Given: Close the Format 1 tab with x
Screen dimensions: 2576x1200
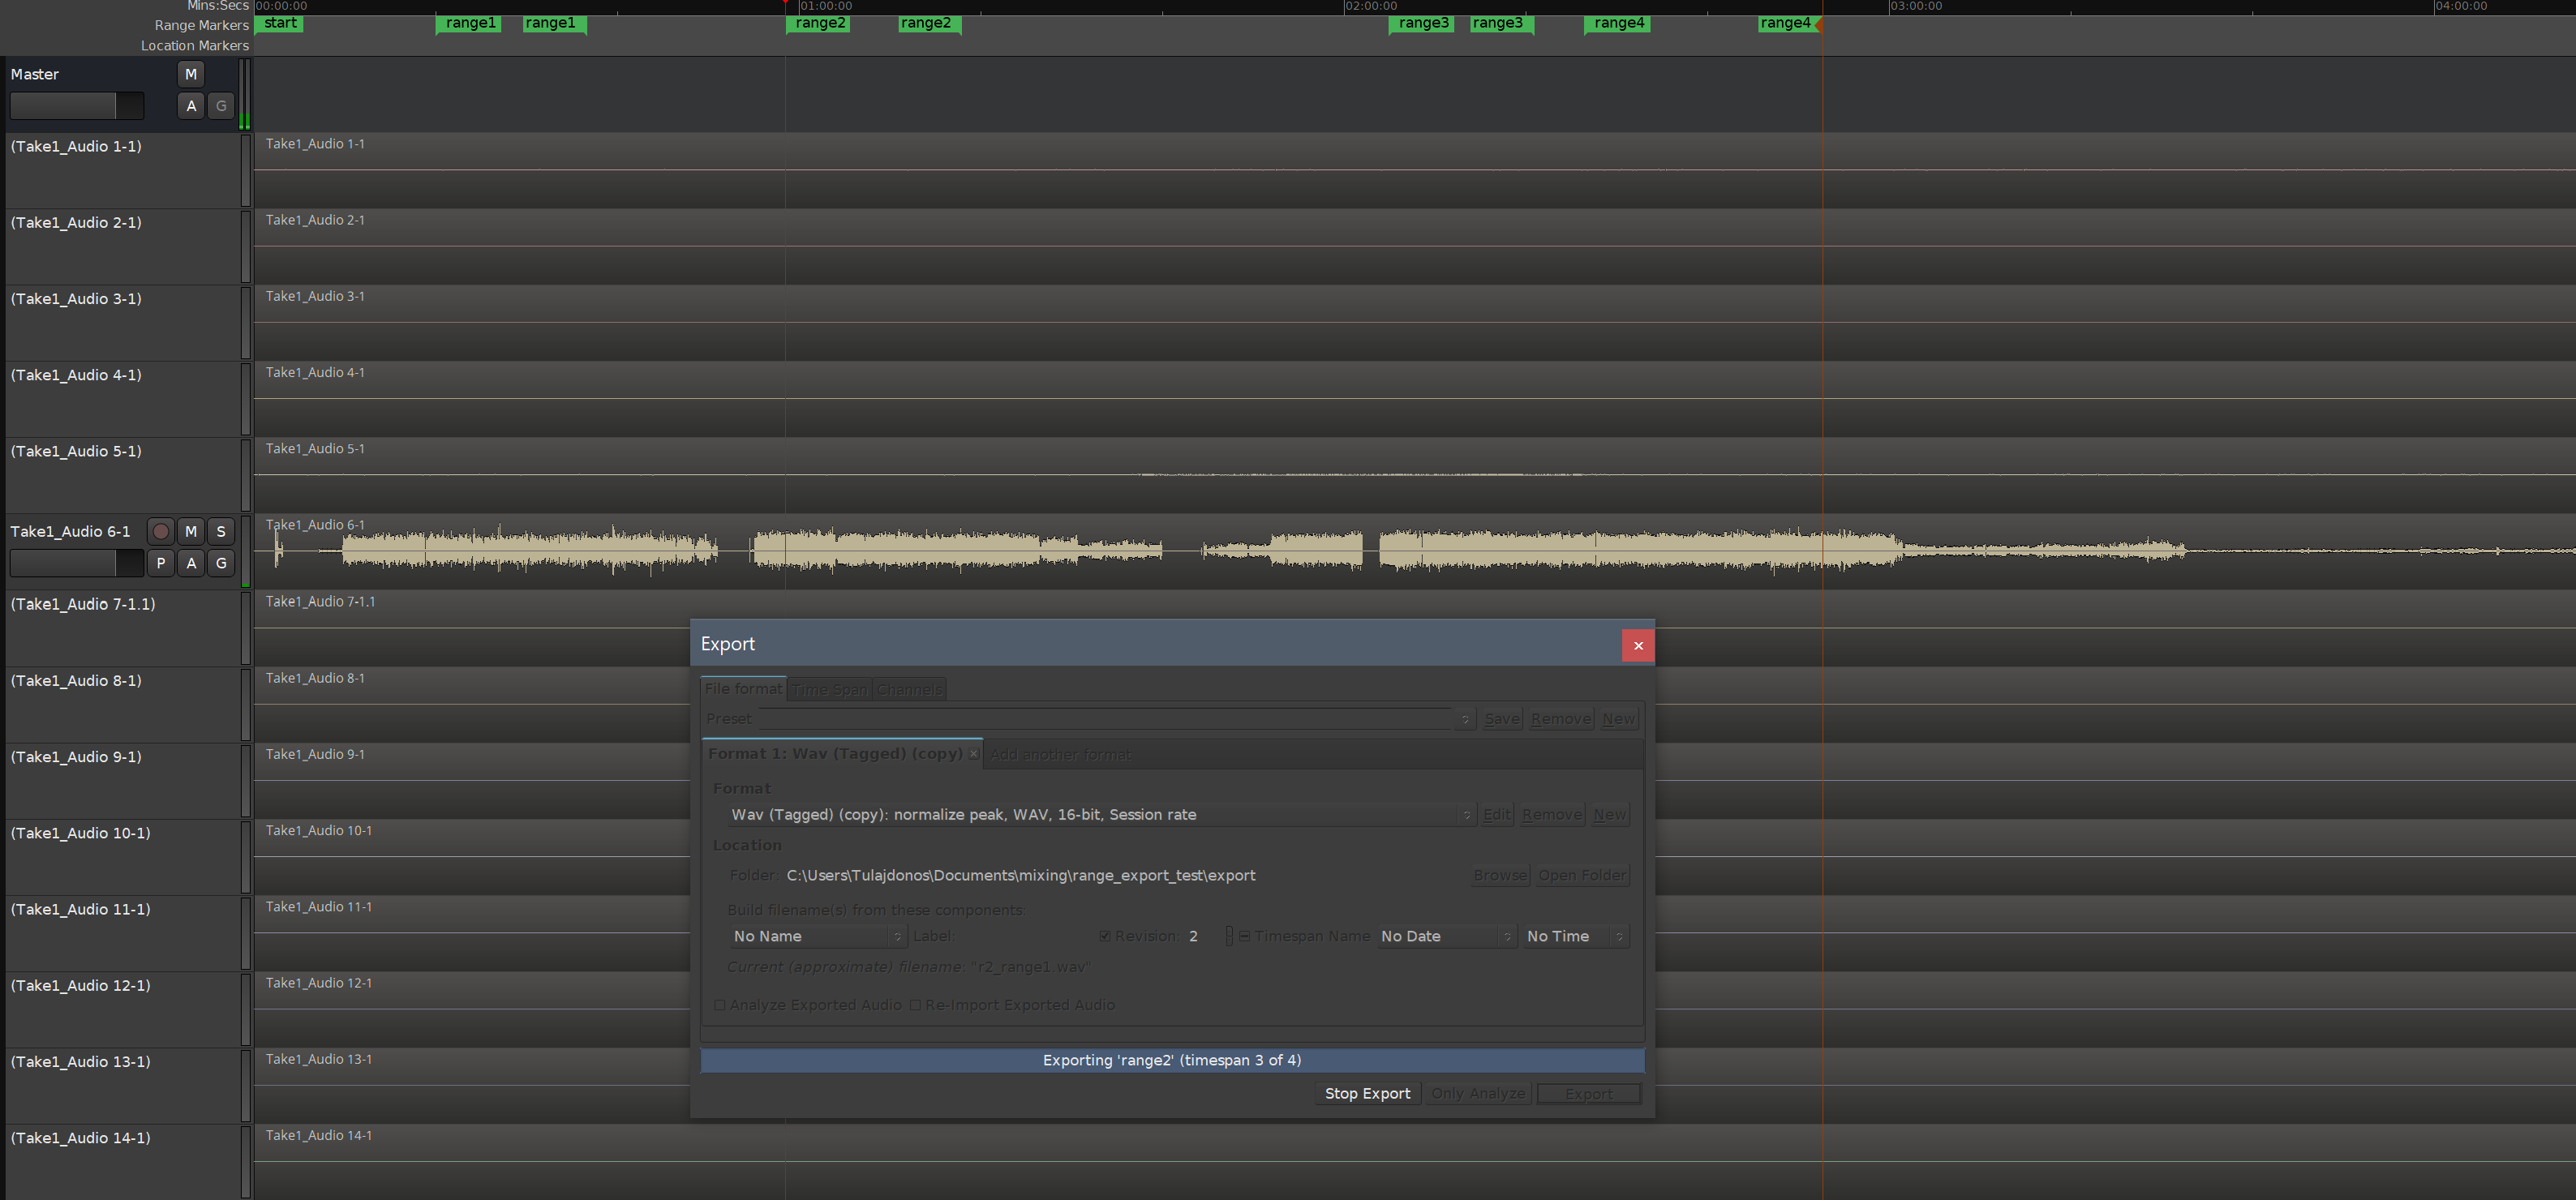Looking at the screenshot, I should click(x=973, y=754).
